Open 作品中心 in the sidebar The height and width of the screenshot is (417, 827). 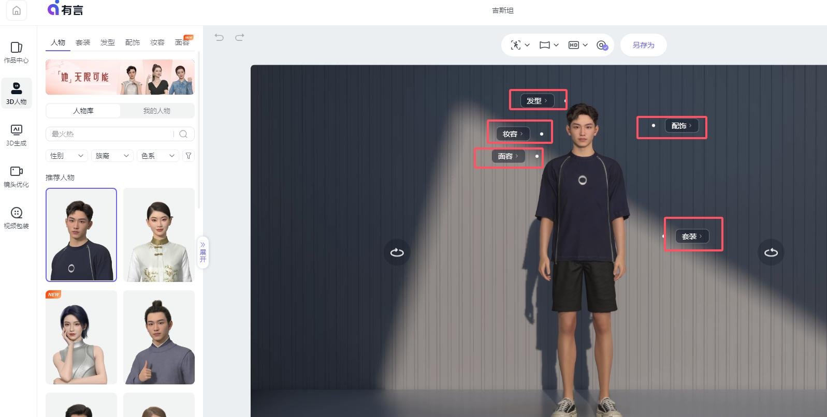pos(16,52)
